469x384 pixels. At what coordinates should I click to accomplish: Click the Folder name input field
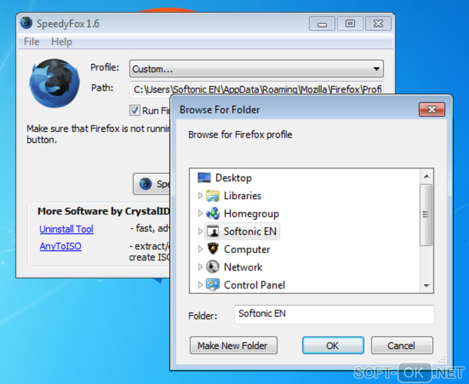[334, 314]
